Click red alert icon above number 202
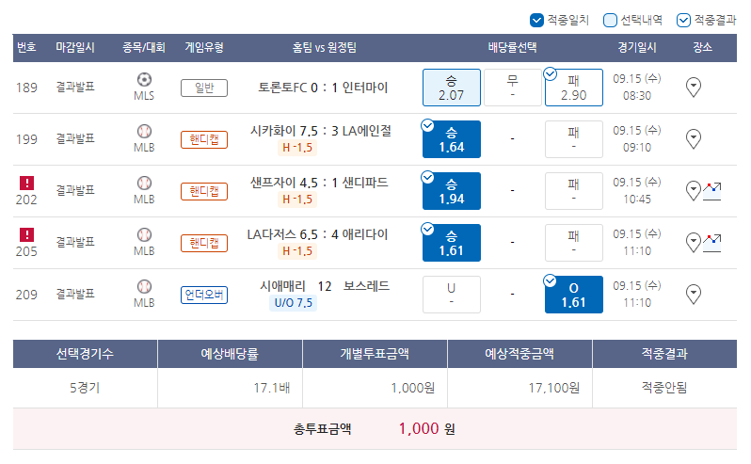This screenshot has width=751, height=464. tap(26, 183)
